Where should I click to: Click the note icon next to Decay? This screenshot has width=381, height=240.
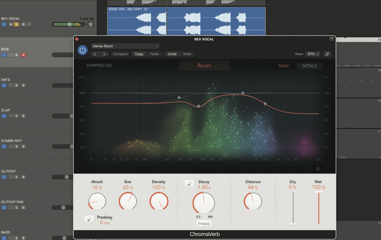(190, 183)
